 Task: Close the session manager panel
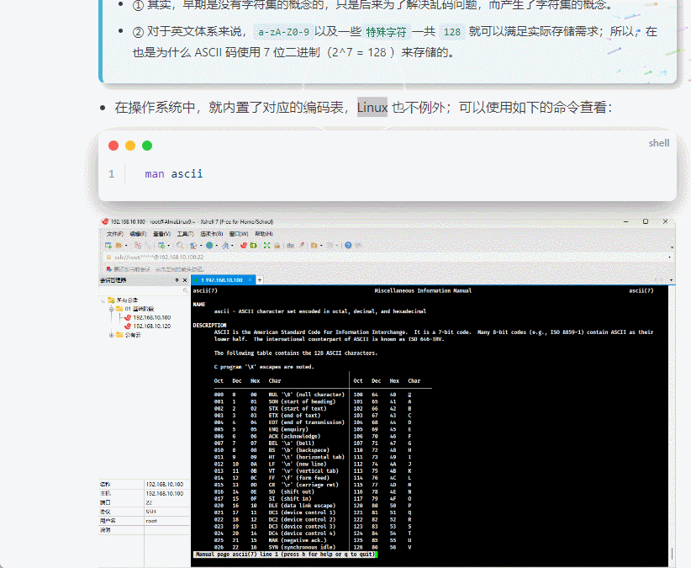click(x=186, y=279)
